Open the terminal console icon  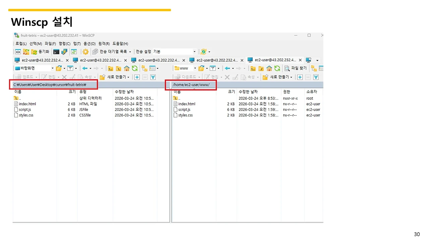56,52
